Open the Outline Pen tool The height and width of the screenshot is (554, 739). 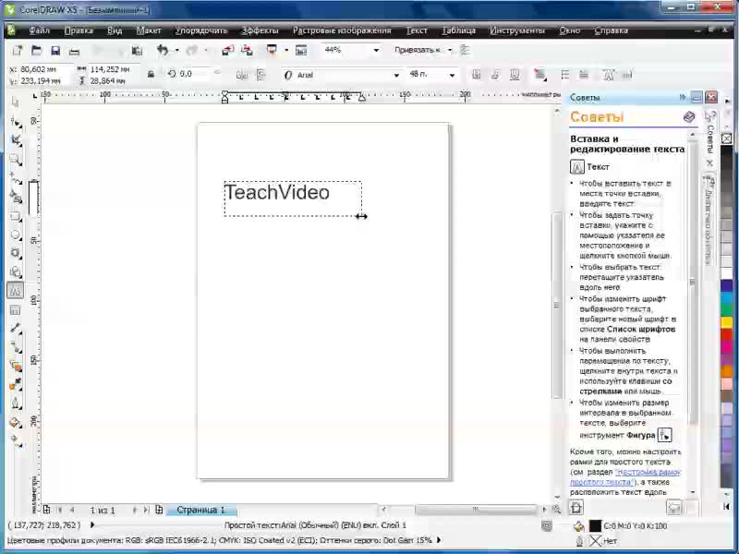coord(16,403)
